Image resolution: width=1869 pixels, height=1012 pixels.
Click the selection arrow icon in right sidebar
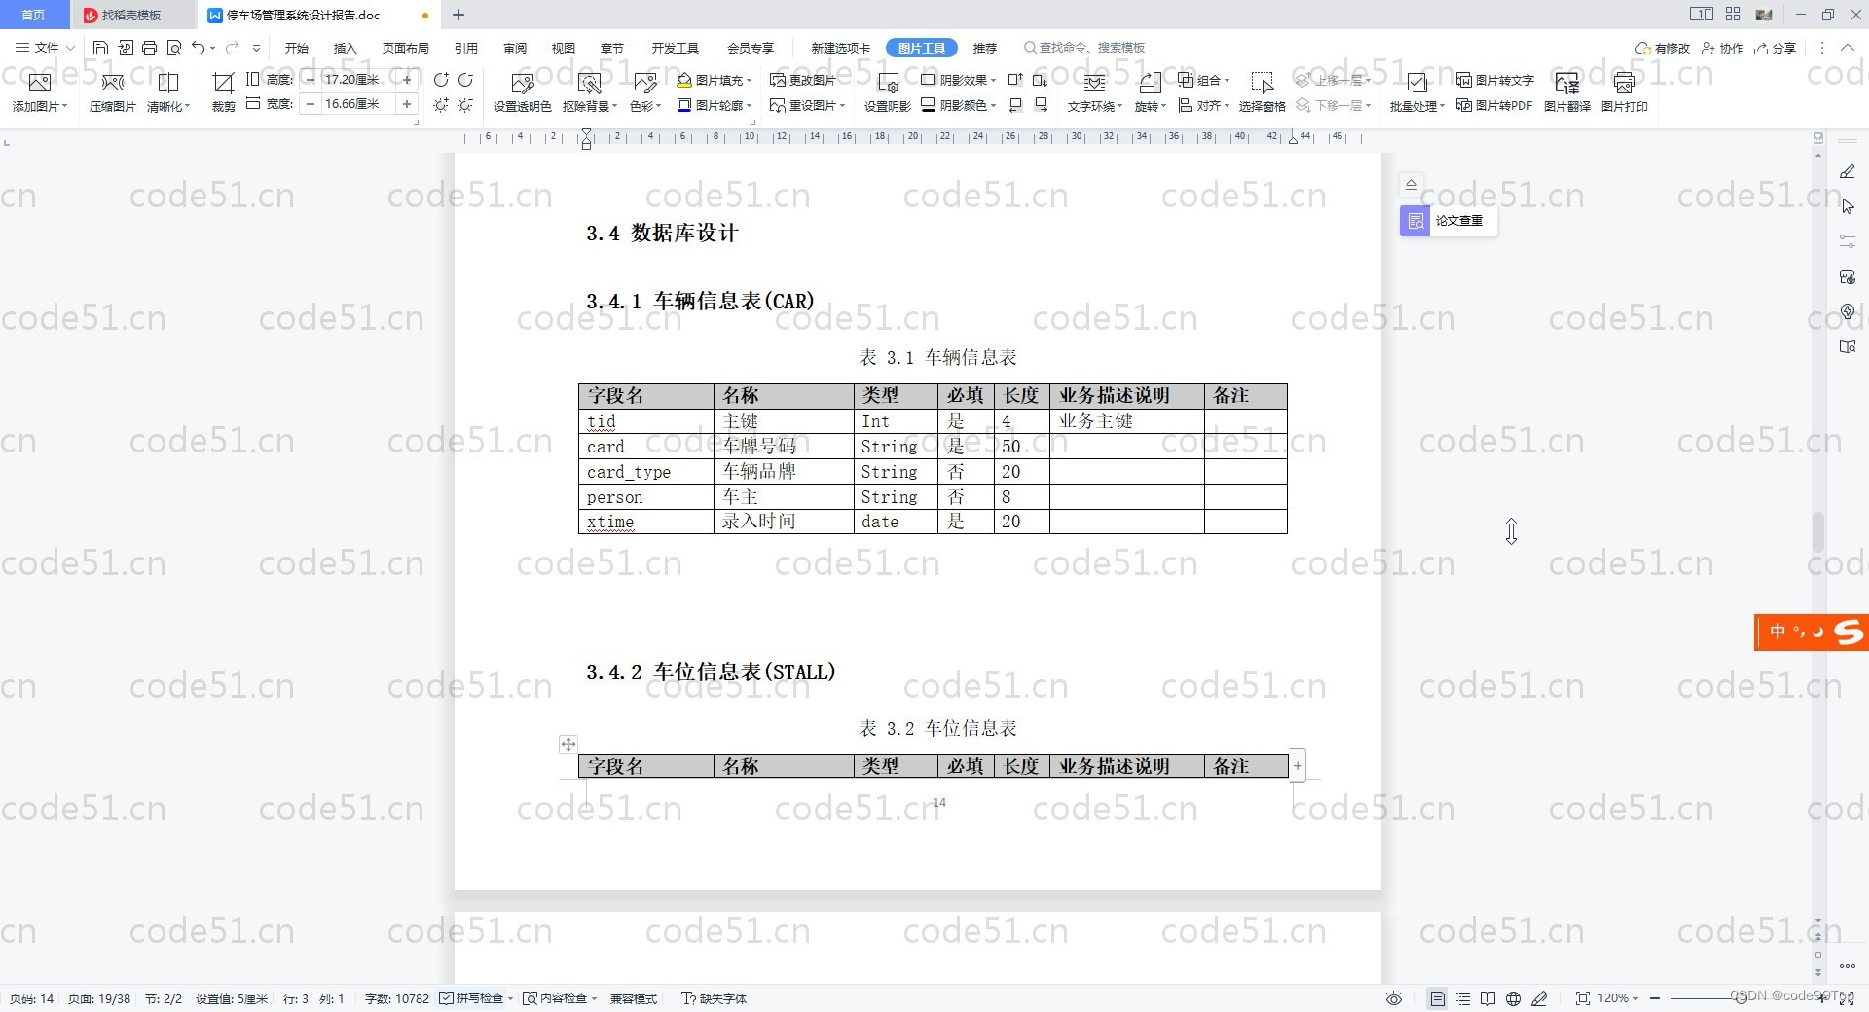click(1848, 206)
